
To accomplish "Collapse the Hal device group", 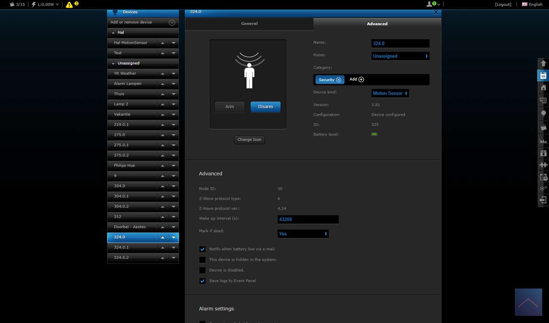I will click(113, 33).
